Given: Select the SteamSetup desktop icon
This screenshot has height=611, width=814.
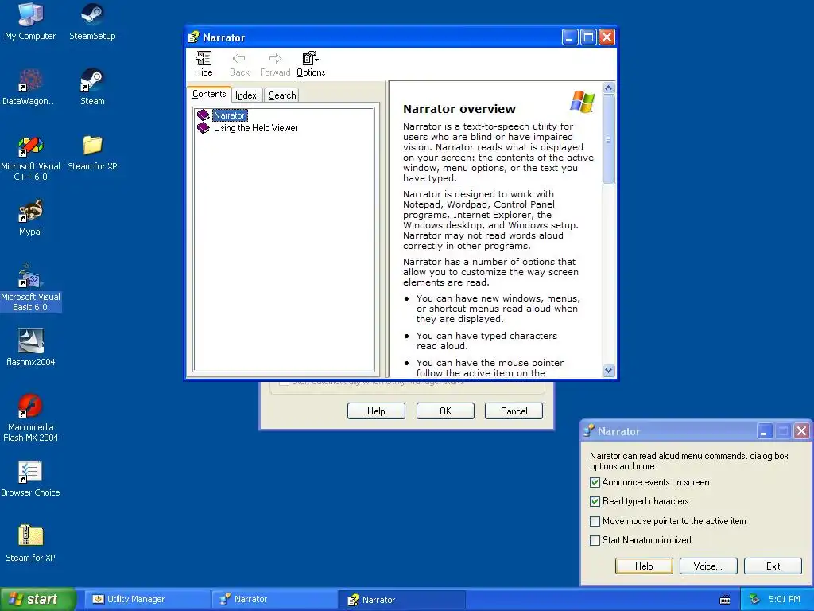Looking at the screenshot, I should pyautogui.click(x=92, y=21).
